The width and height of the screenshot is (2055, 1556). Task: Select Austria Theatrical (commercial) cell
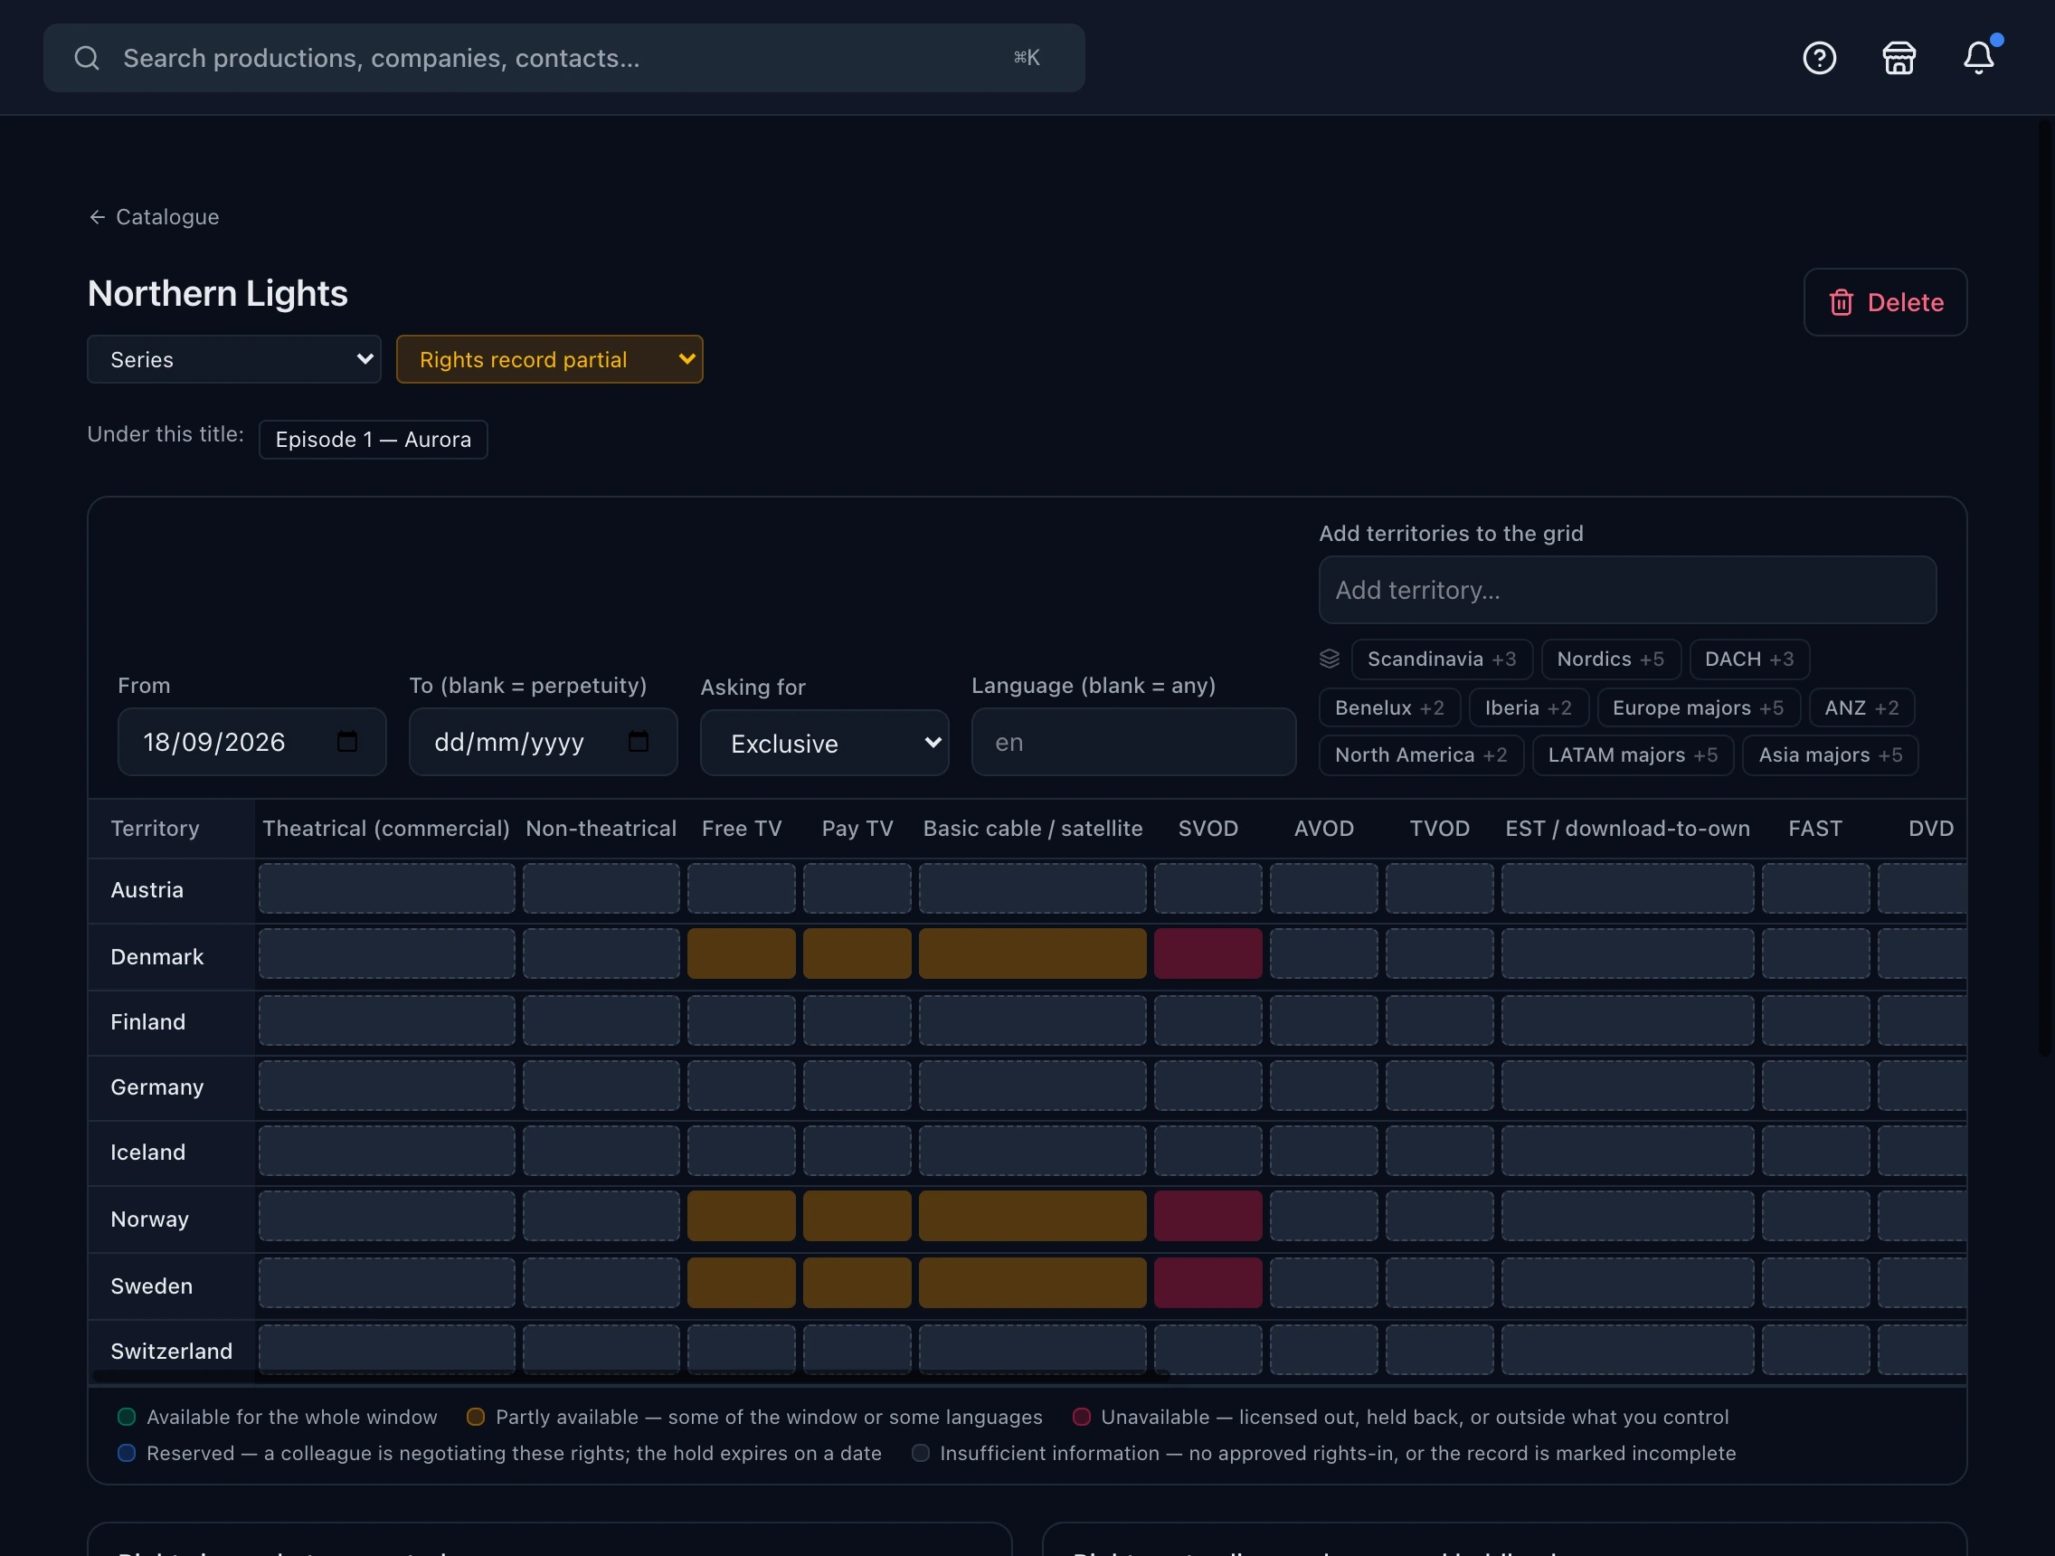coord(386,888)
